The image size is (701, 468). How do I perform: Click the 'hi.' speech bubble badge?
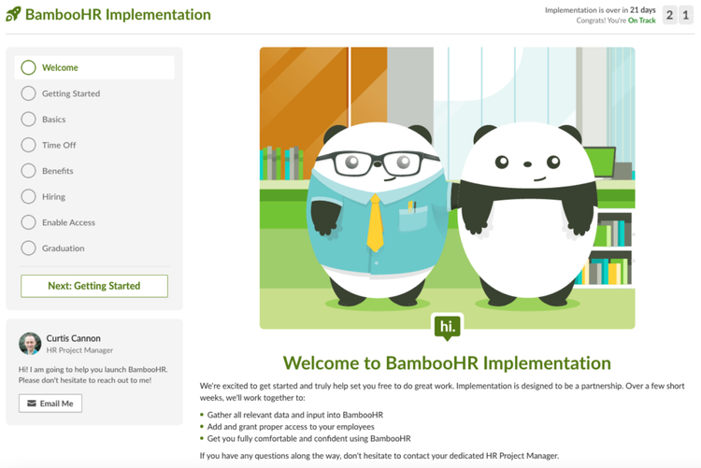point(448,327)
